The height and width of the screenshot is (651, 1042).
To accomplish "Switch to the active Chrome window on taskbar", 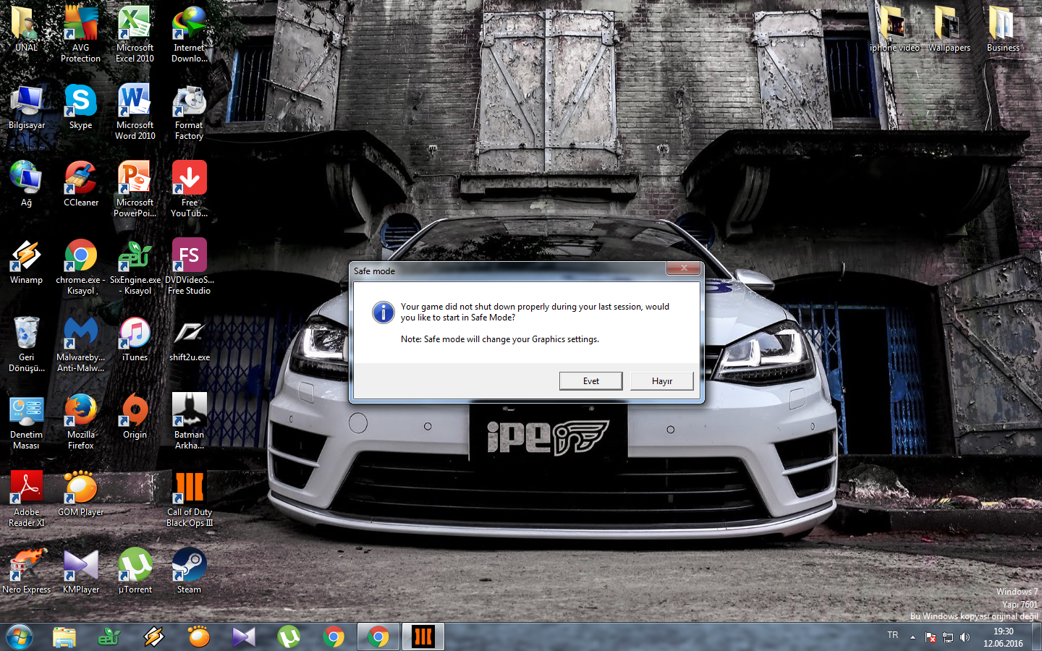I will click(378, 637).
